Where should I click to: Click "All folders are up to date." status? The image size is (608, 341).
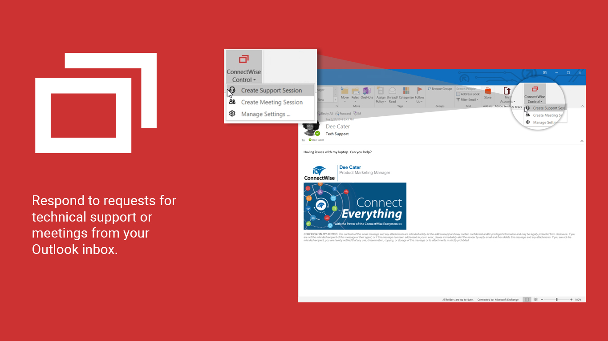[x=458, y=300]
